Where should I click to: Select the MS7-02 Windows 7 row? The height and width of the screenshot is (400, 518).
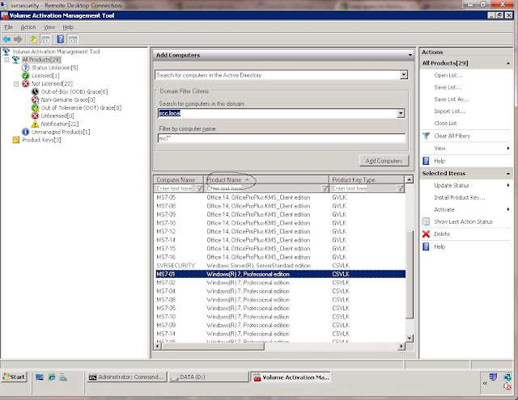(280, 283)
